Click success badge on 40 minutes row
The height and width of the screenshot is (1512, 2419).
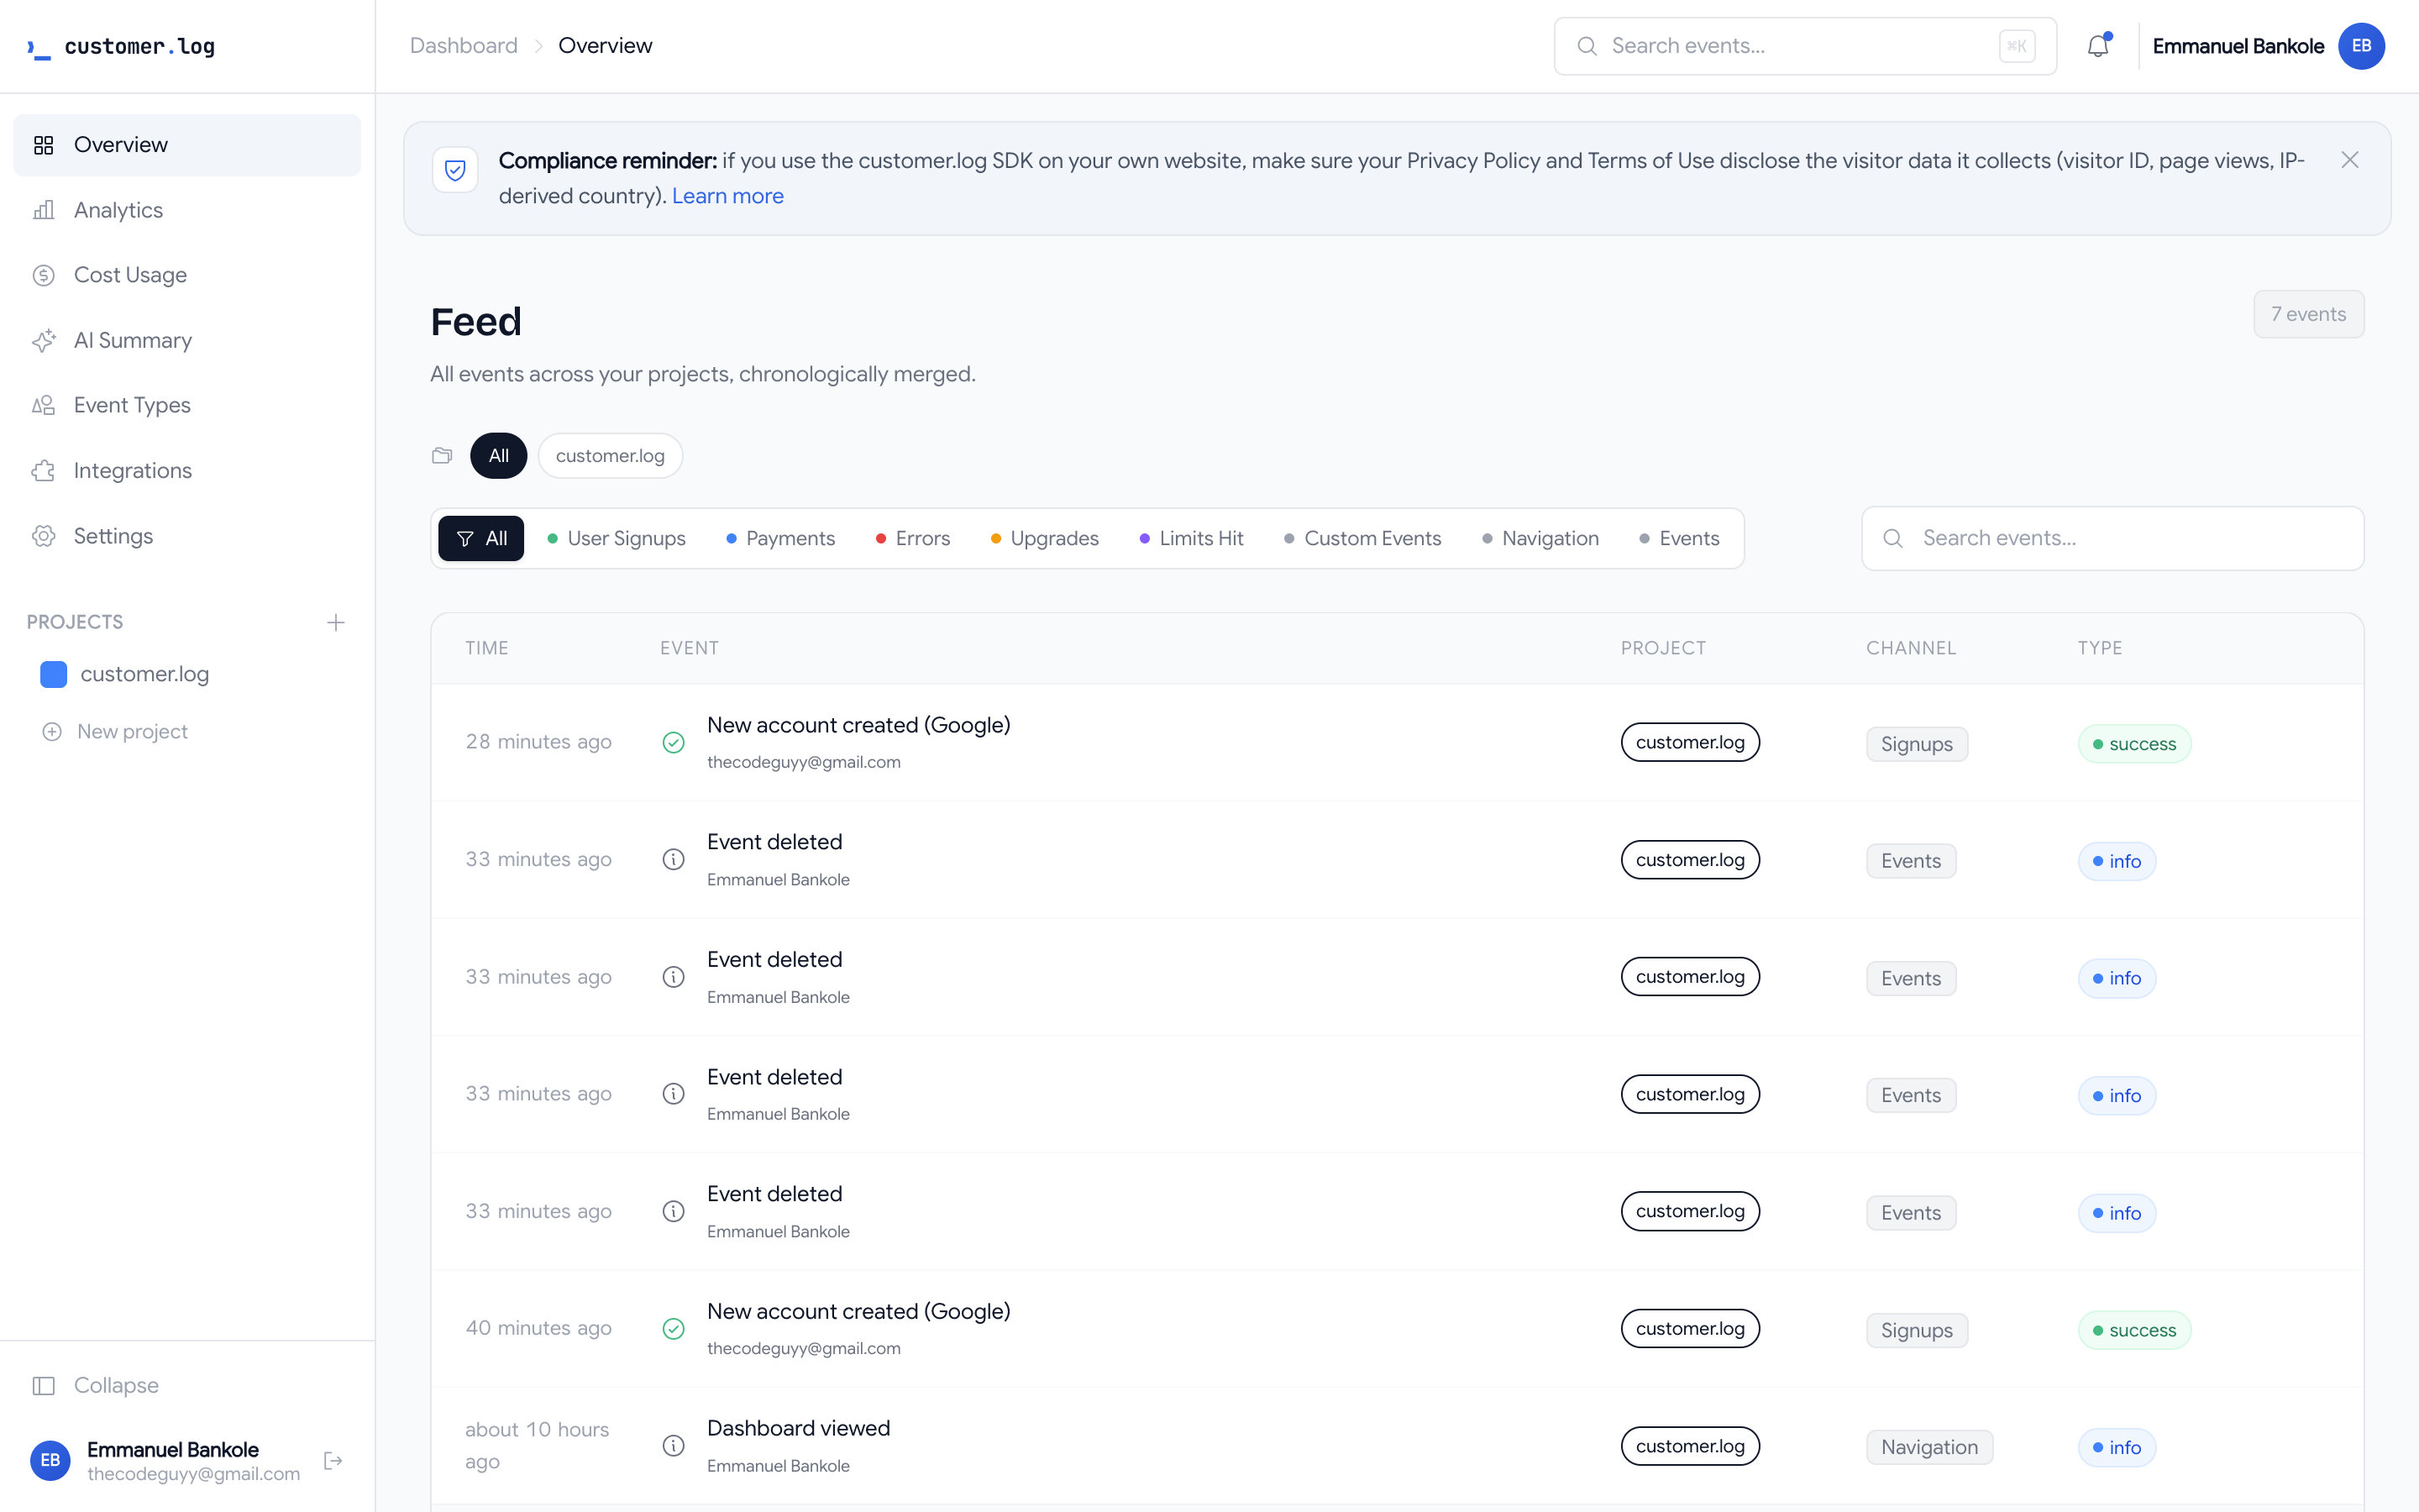[x=2134, y=1330]
